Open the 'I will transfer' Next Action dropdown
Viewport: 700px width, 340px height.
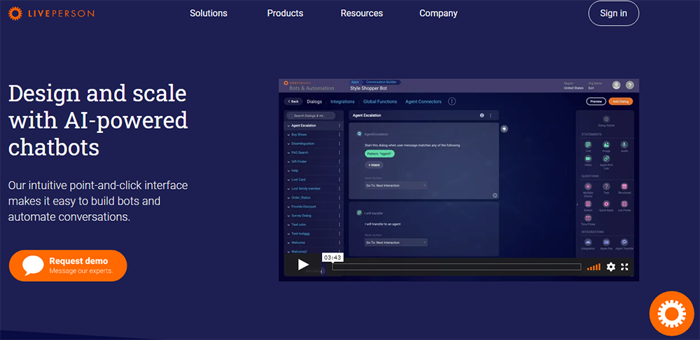click(396, 242)
